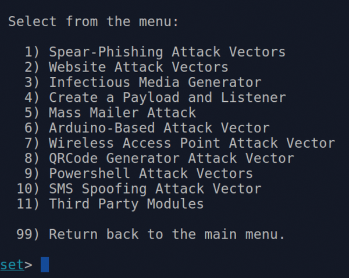Click the number 11) before Third Party

coord(28,204)
